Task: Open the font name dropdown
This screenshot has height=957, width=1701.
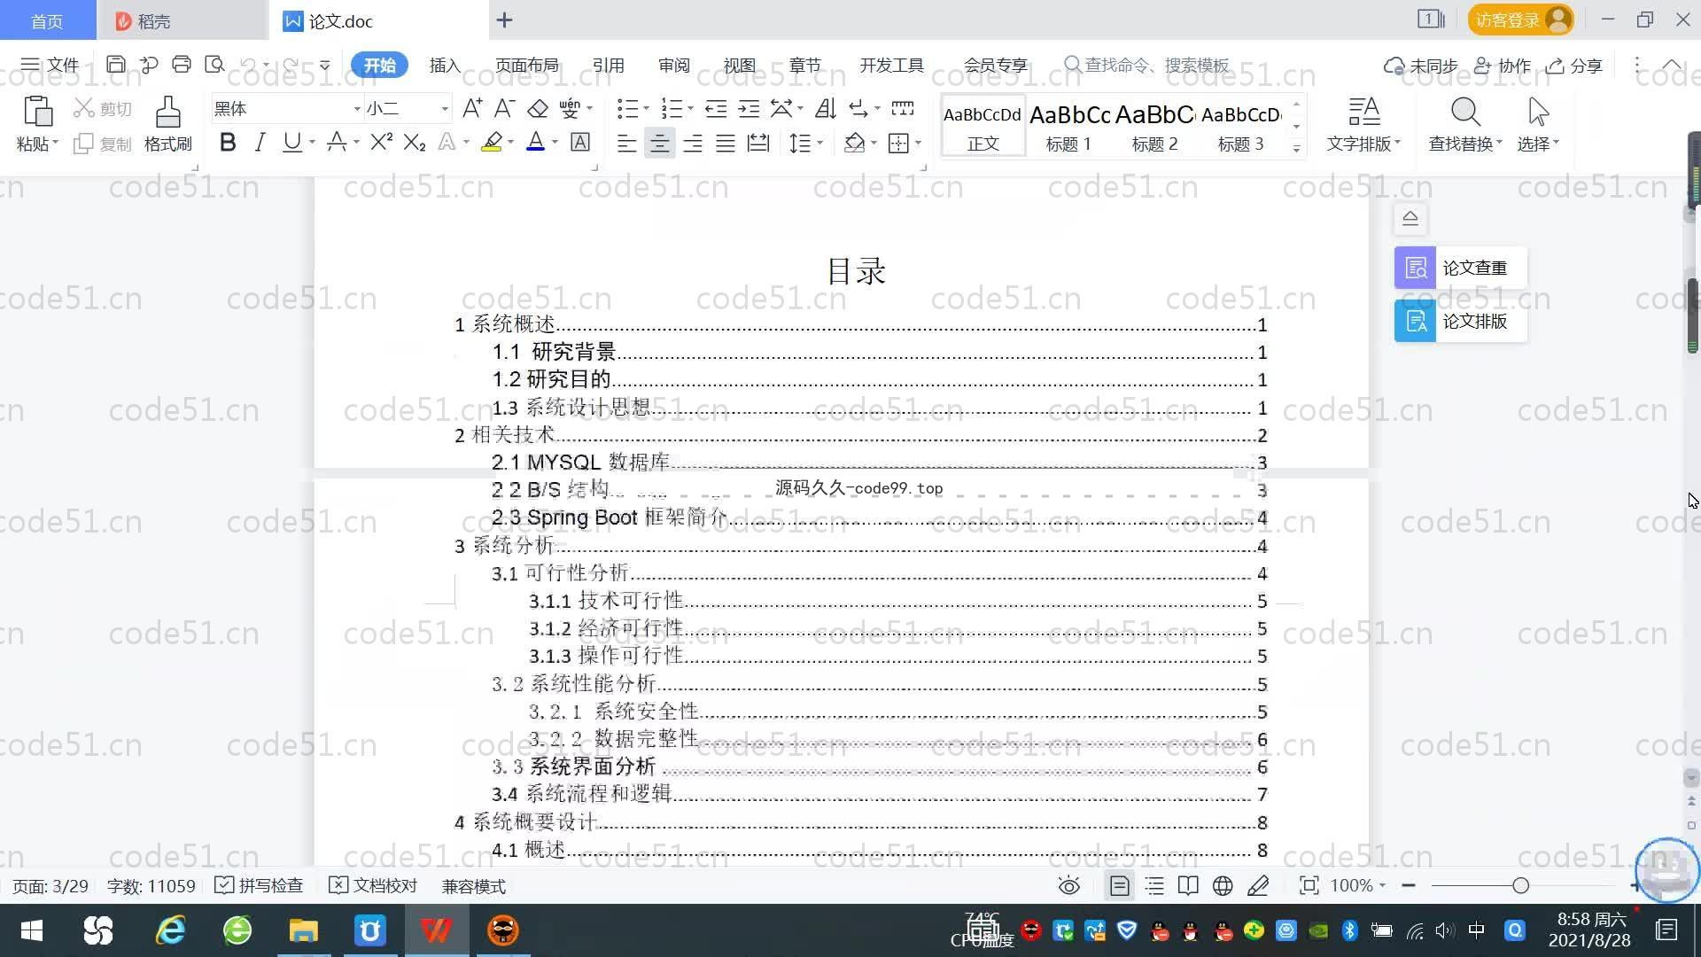Action: [x=357, y=109]
